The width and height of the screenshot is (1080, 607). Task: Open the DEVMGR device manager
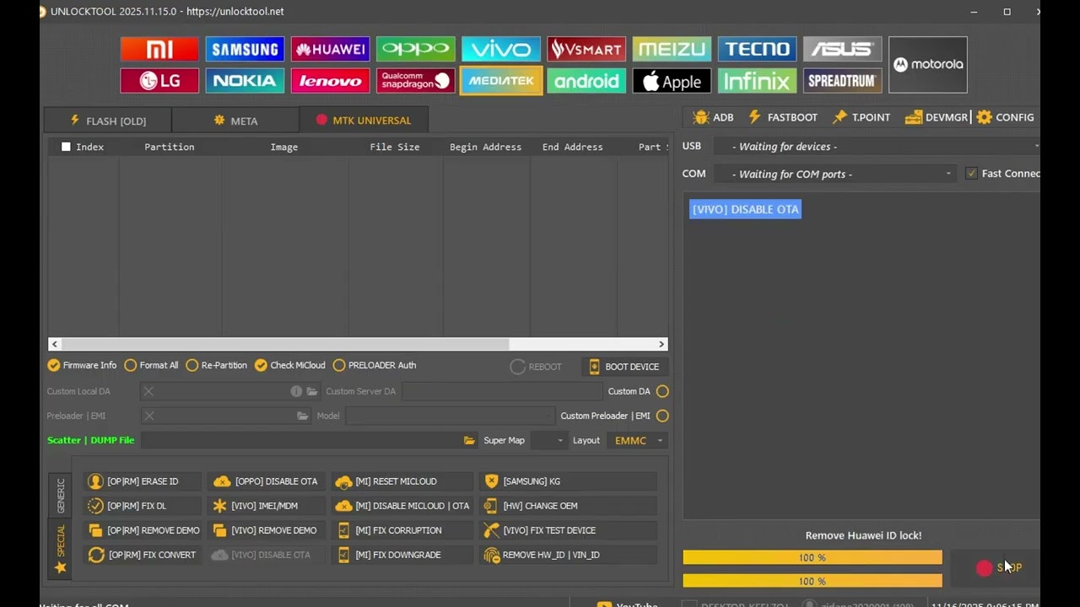click(x=937, y=117)
